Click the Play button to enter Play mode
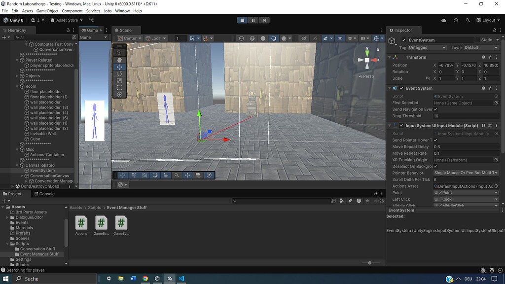Screen dimensions: 505x284 (242, 20)
